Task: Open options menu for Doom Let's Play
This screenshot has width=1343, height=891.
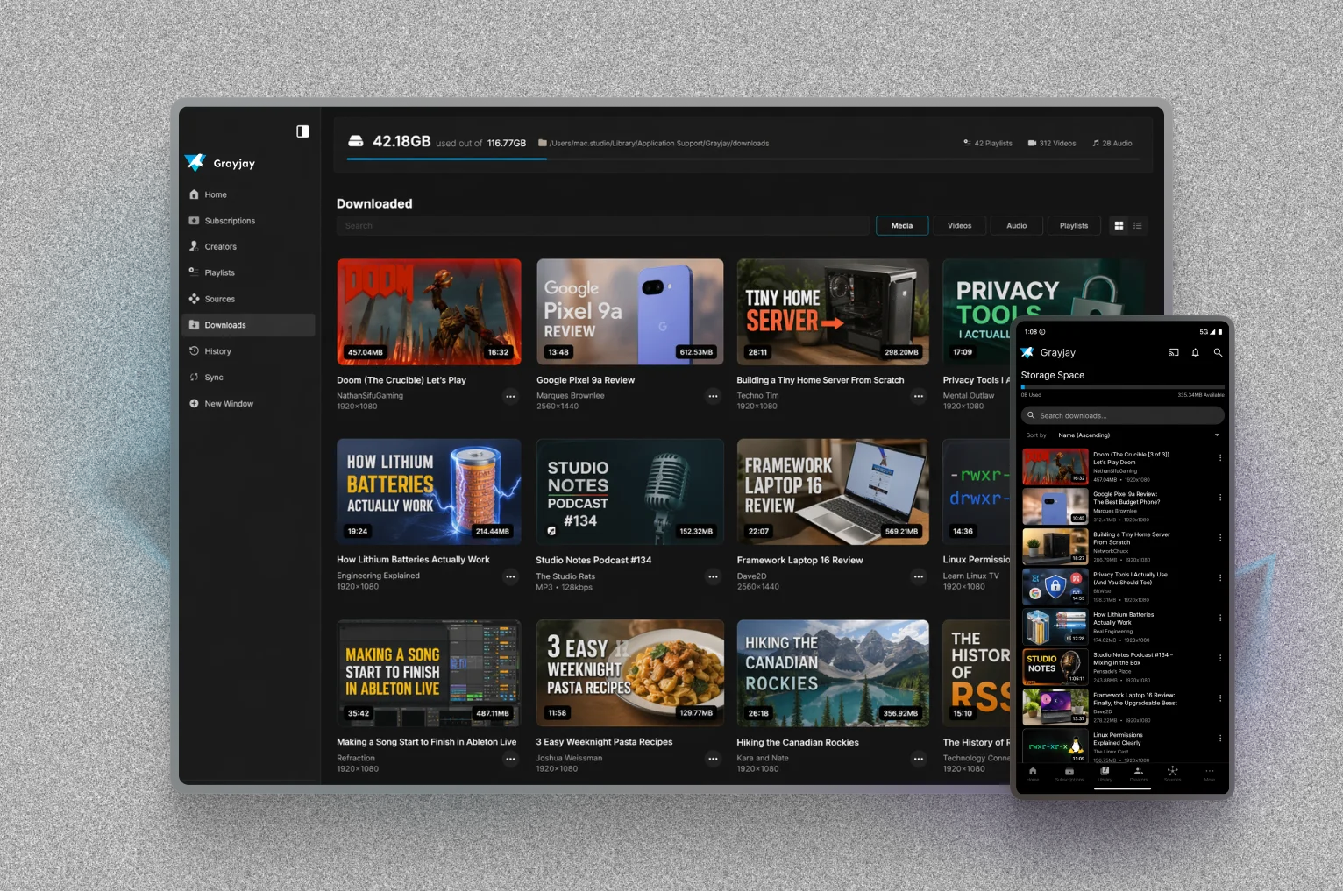Action: [x=510, y=397]
